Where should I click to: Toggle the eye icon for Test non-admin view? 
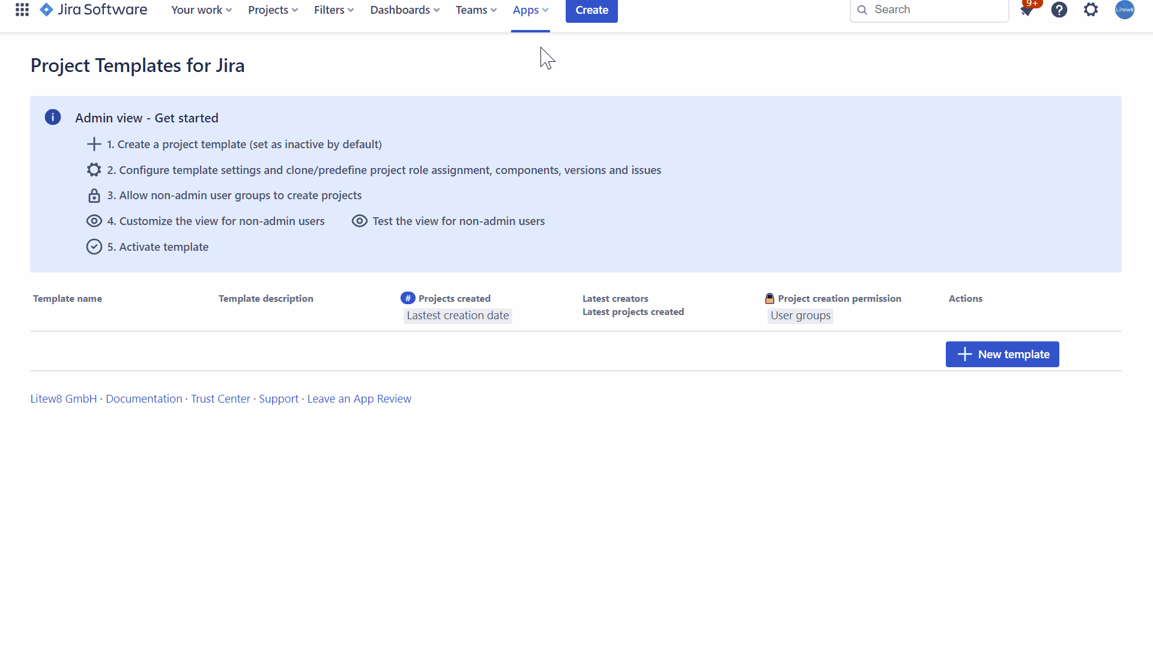pos(359,221)
